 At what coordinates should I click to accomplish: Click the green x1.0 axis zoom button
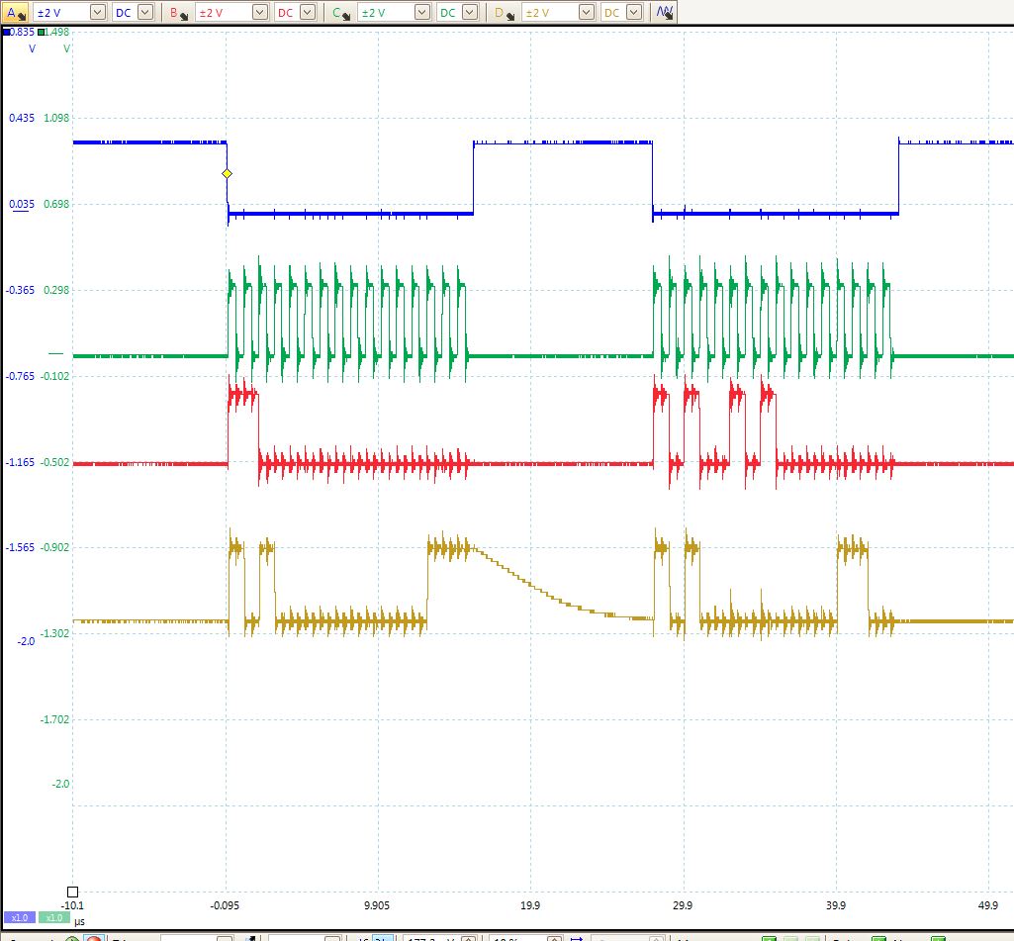click(54, 917)
